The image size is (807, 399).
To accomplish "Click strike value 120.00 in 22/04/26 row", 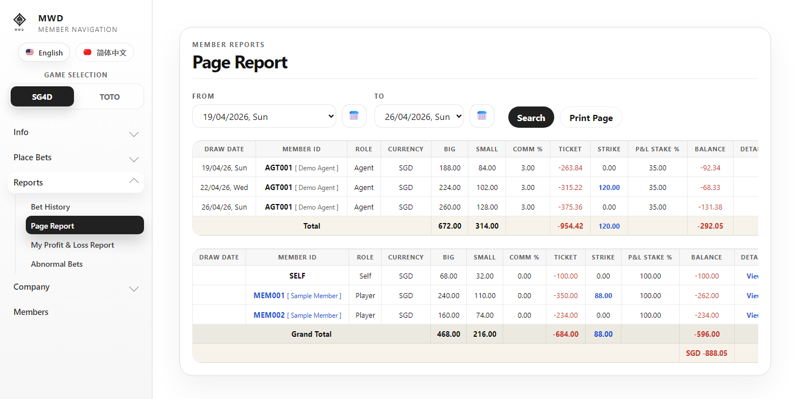I will 609,187.
